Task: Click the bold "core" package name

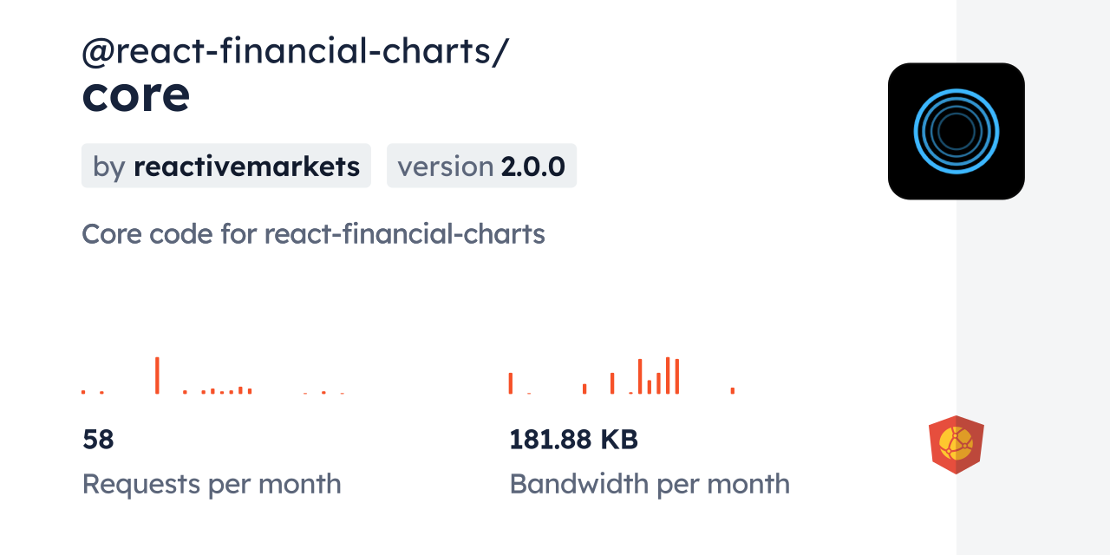Action: [135, 95]
